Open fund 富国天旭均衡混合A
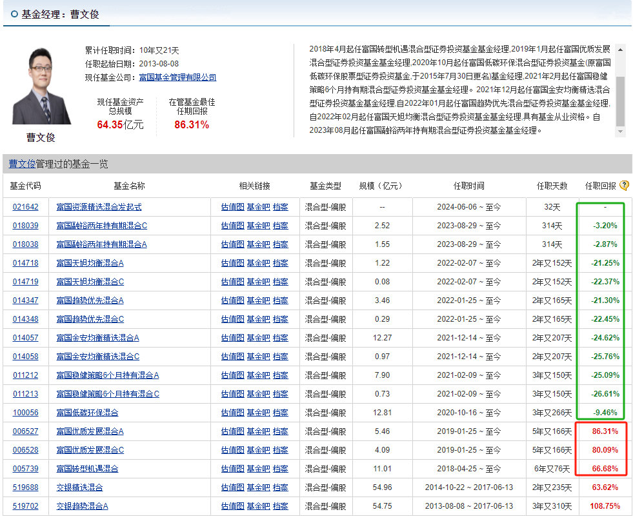Image resolution: width=633 pixels, height=521 pixels. 90,263
